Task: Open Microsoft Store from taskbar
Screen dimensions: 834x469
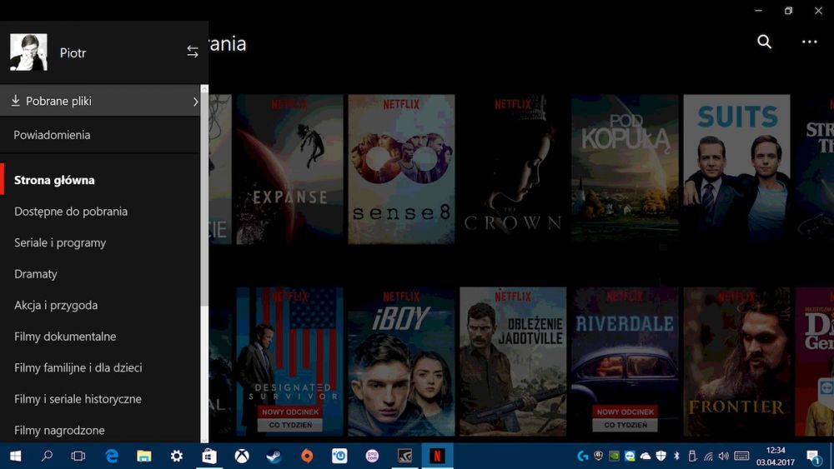Action: tap(209, 456)
